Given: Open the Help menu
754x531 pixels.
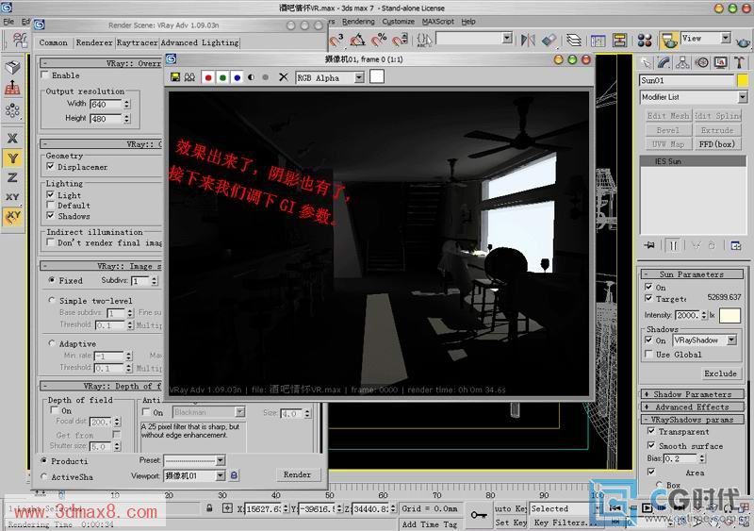Looking at the screenshot, I should pyautogui.click(x=468, y=21).
